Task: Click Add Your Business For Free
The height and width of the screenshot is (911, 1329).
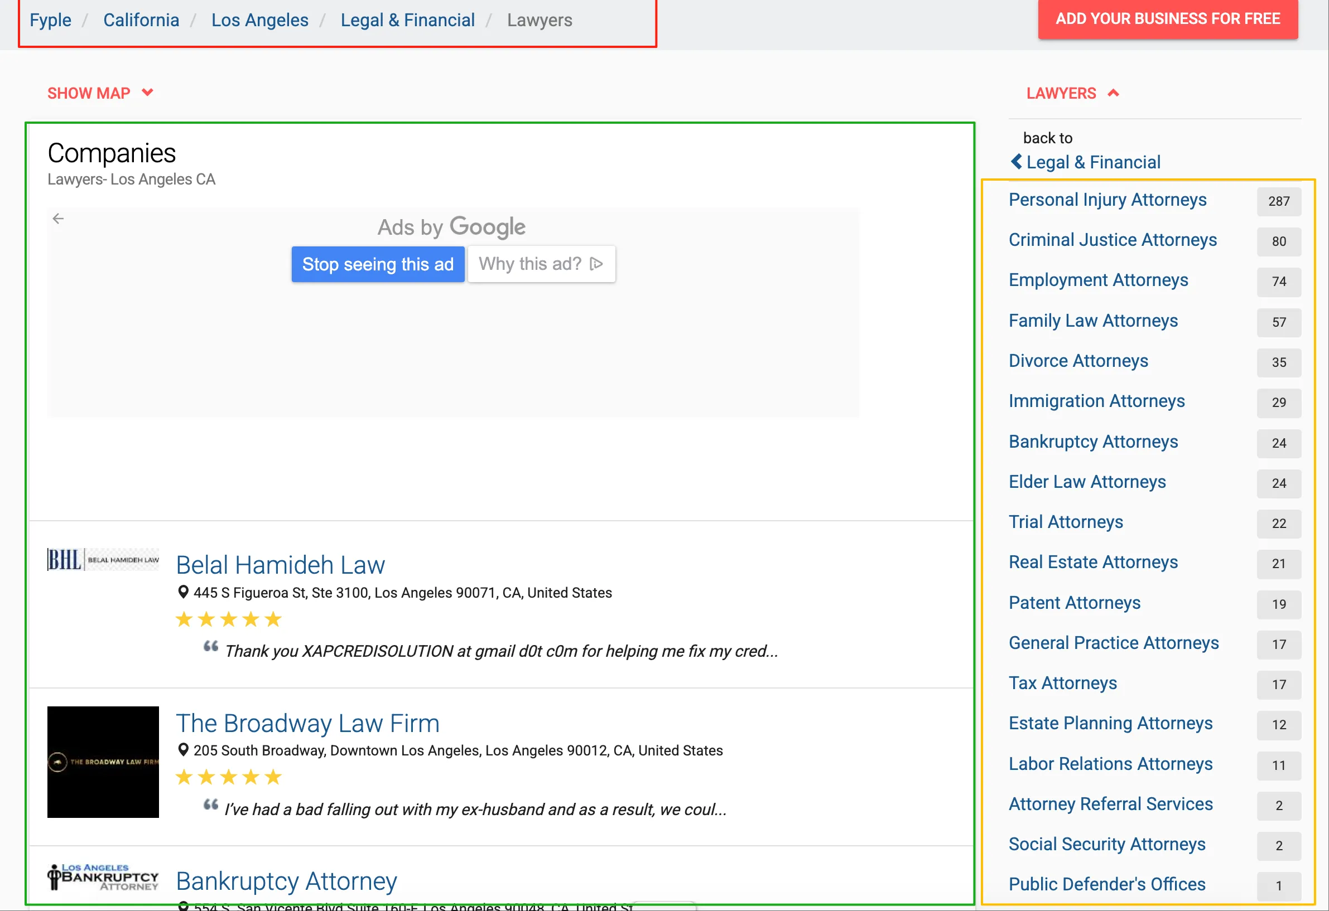Action: pos(1167,19)
